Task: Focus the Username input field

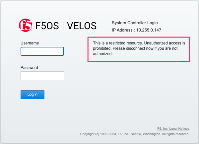Action: [42, 51]
